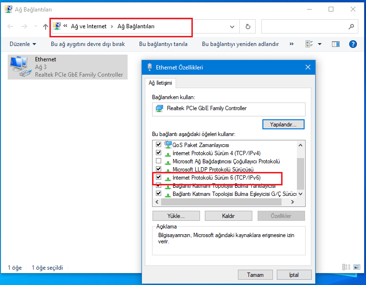Viewport: 366px width, 285px height.
Task: Open breadcrumb arrow after Ağ ve Internet
Action: click(x=112, y=26)
